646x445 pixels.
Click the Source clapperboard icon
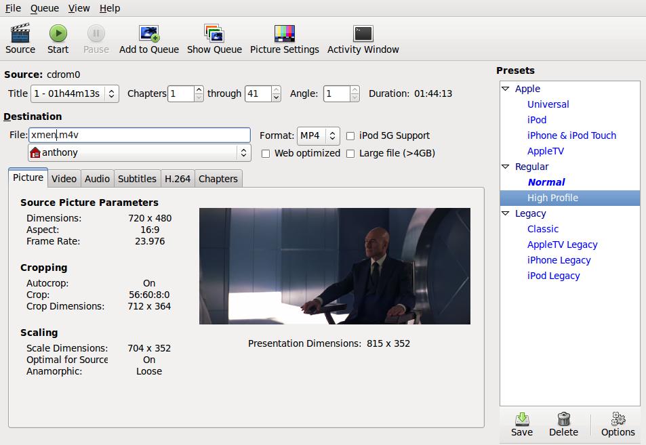tap(20, 33)
